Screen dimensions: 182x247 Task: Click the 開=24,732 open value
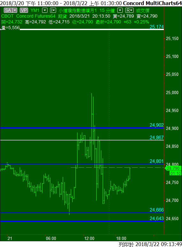pyautogui.click(x=12, y=22)
